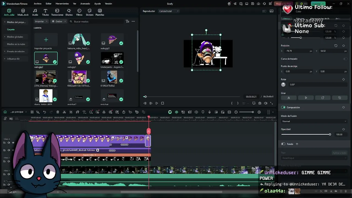The height and width of the screenshot is (198, 352).
Task: Click the voiceover microphone icon in timeline toolbar
Action: pyautogui.click(x=210, y=112)
